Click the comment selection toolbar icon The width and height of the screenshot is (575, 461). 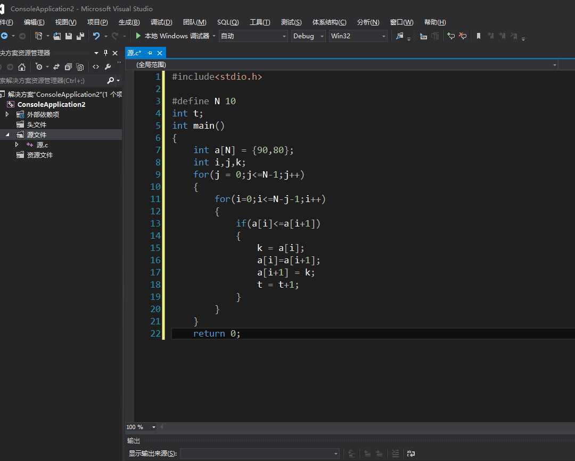tap(423, 36)
